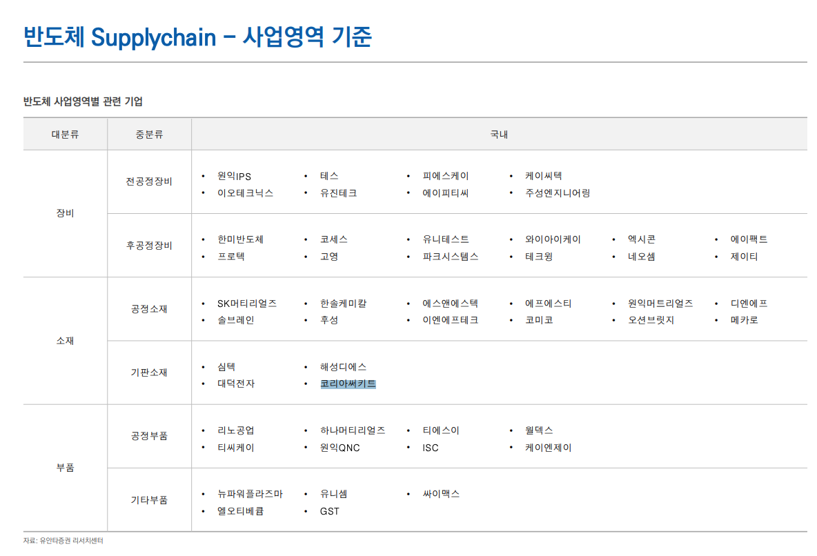
Task: Click company name '대덕전자'
Action: [235, 384]
